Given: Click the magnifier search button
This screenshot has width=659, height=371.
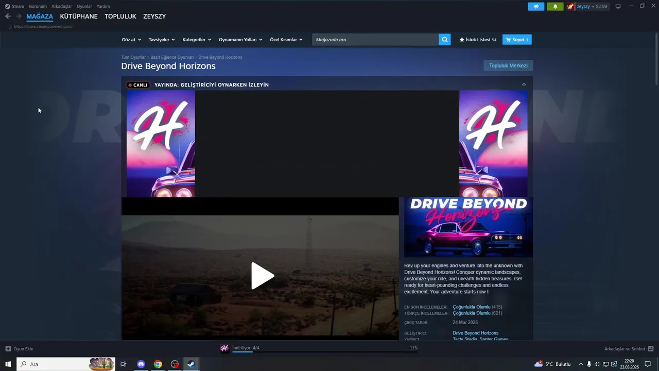Looking at the screenshot, I should click(444, 40).
